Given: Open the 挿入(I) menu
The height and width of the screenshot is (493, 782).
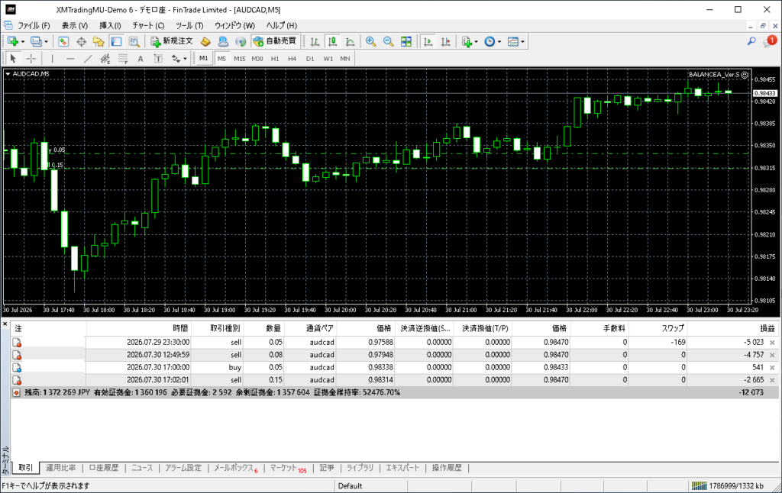Looking at the screenshot, I should (x=110, y=25).
